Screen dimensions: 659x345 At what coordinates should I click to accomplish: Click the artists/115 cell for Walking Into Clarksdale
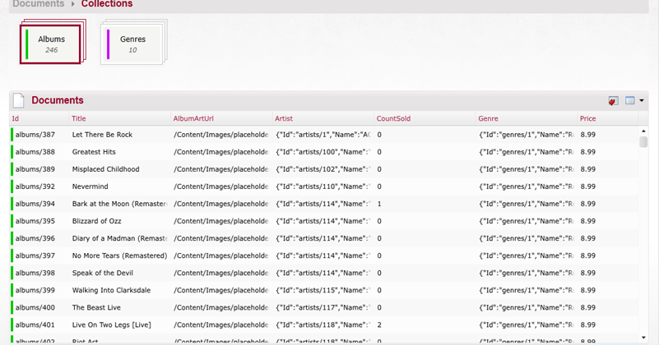pyautogui.click(x=323, y=290)
